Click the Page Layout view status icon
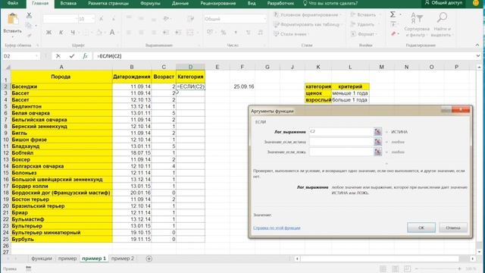Image resolution: width=485 pixels, height=273 pixels. (395, 269)
